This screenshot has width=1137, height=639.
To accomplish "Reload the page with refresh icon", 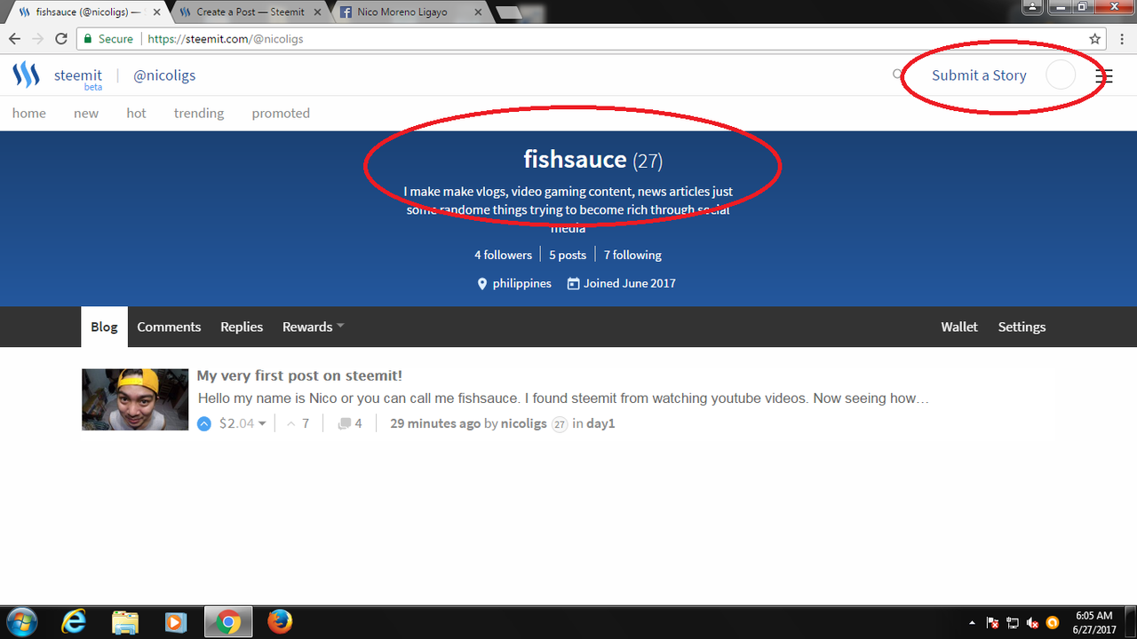I will coord(61,39).
